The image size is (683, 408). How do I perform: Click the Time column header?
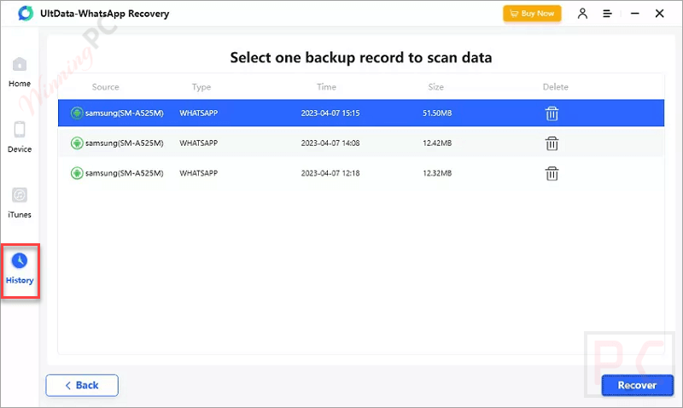point(326,87)
